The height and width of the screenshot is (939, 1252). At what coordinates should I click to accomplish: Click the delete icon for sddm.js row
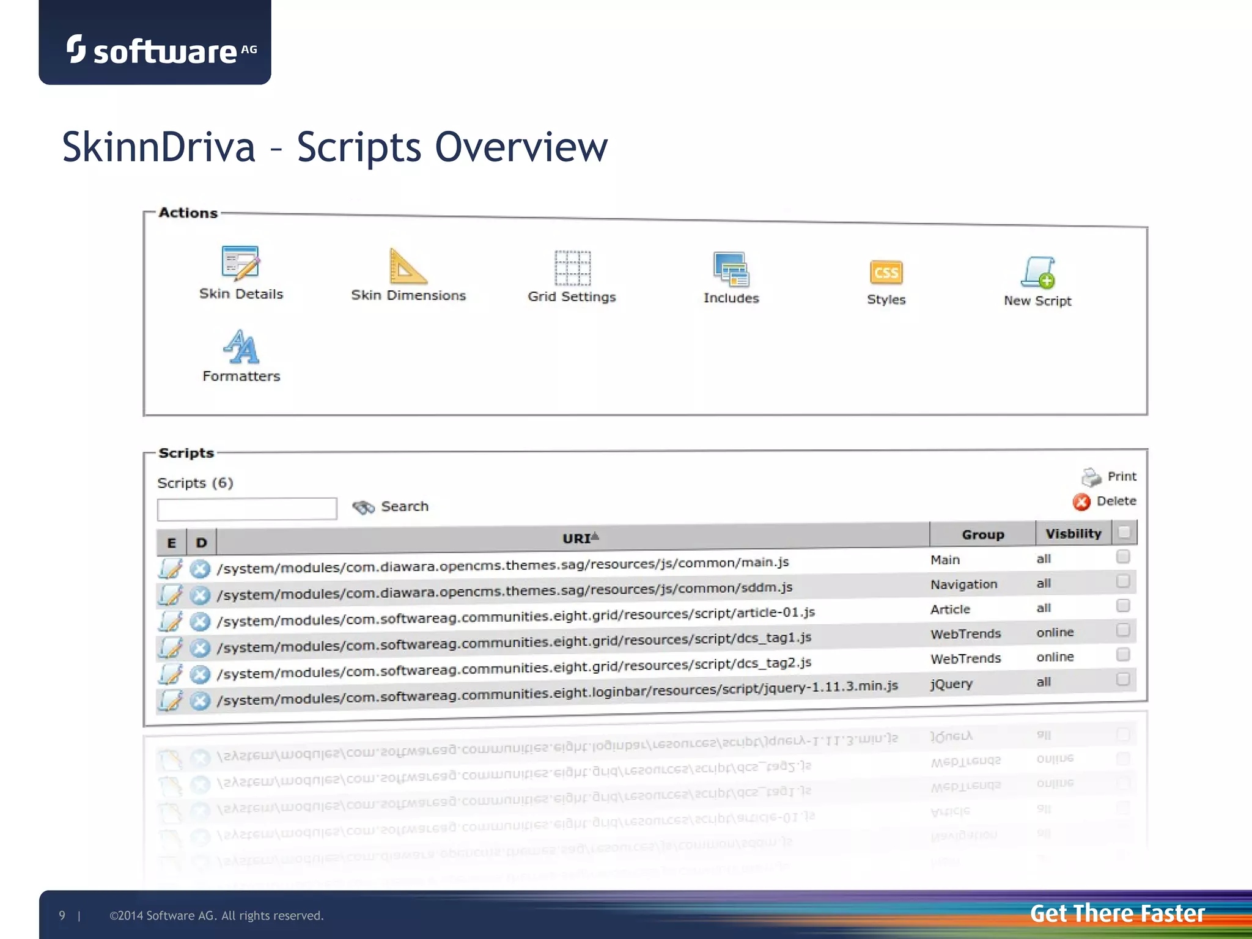[200, 595]
